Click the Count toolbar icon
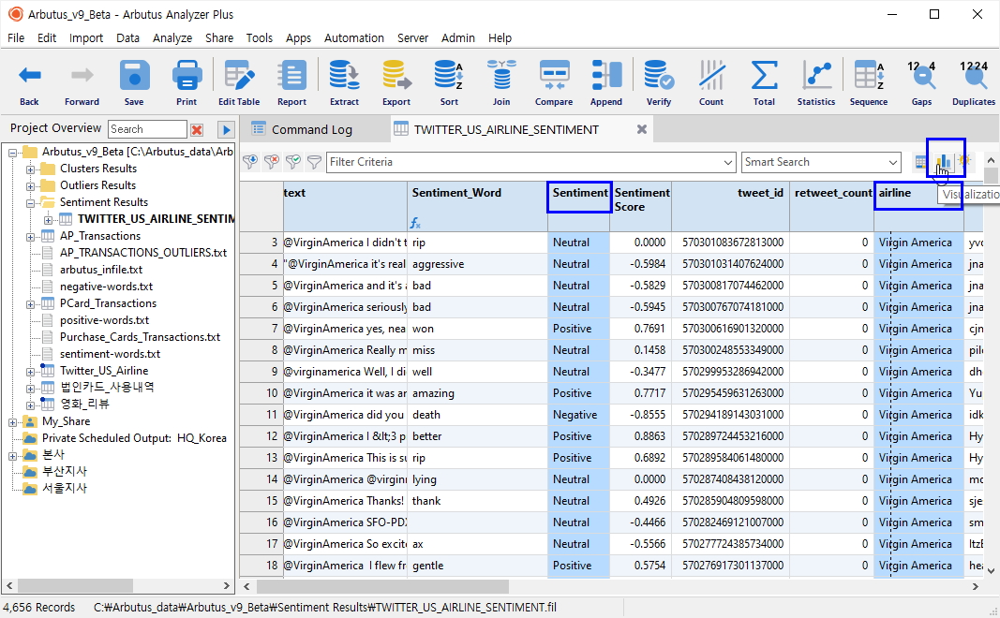Viewport: 1000px width, 618px height. [711, 76]
